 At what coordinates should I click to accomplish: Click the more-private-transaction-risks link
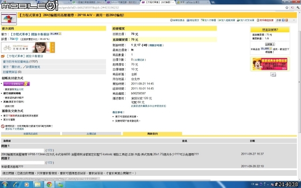point(15,129)
